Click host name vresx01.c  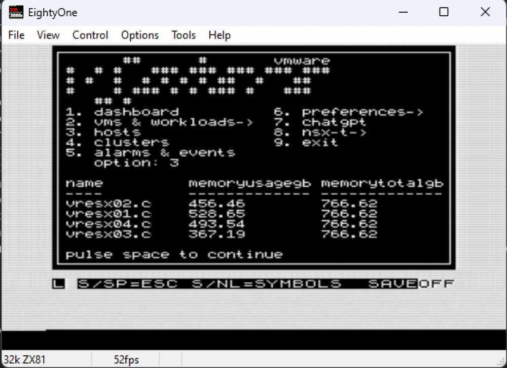(x=108, y=214)
